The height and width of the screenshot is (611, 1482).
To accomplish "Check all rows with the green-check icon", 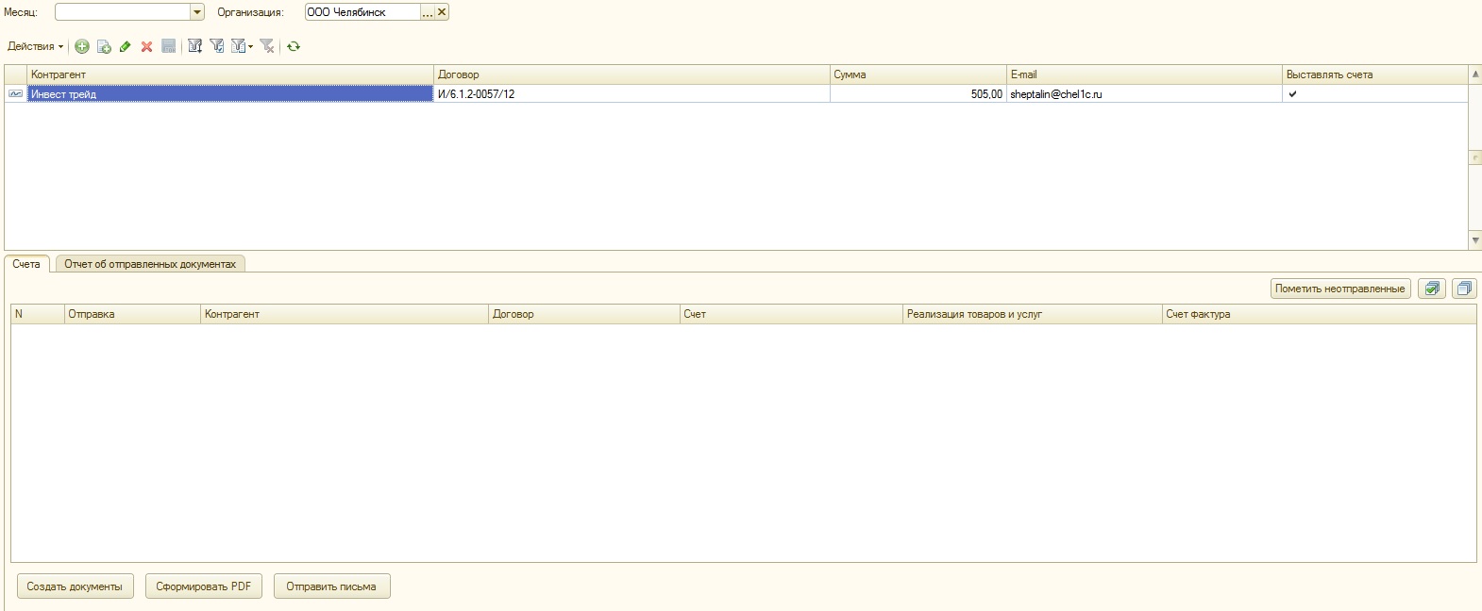I will pos(1432,289).
